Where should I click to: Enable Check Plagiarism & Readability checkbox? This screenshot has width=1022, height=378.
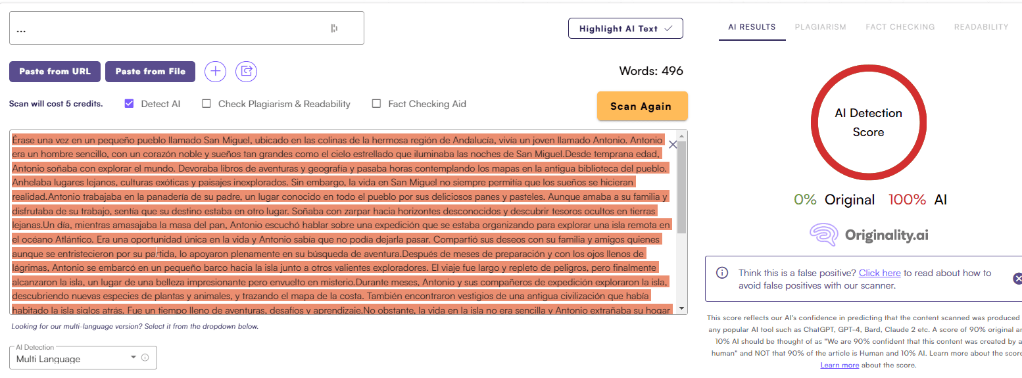[x=207, y=103]
